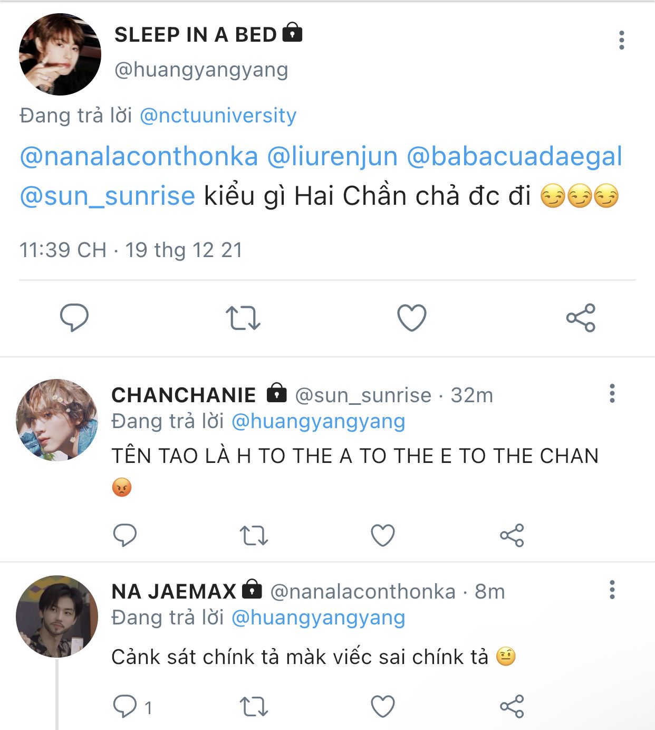Open the @nctuuniversity mention link

click(218, 115)
